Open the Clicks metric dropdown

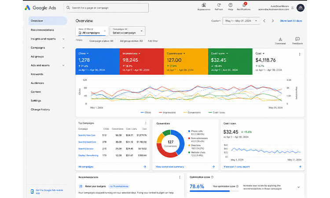pyautogui.click(x=88, y=53)
